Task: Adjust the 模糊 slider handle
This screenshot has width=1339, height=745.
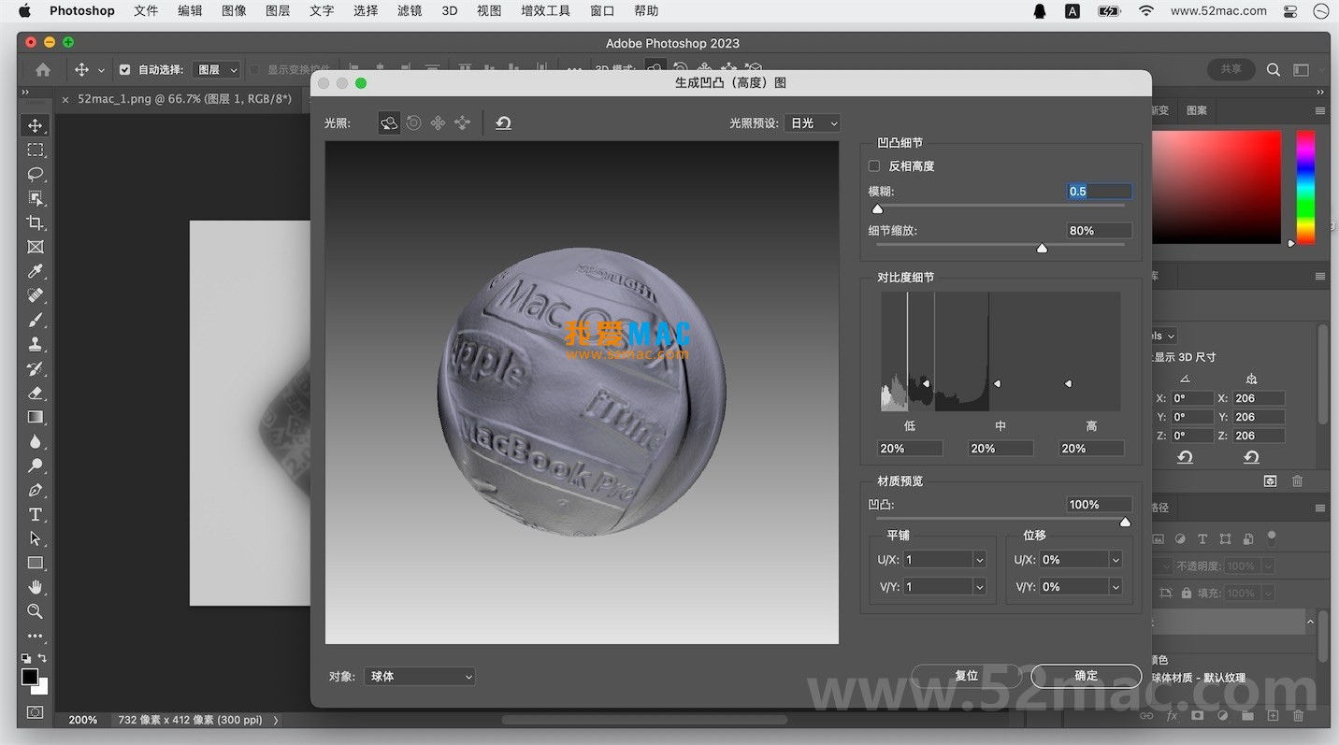Action: [877, 208]
